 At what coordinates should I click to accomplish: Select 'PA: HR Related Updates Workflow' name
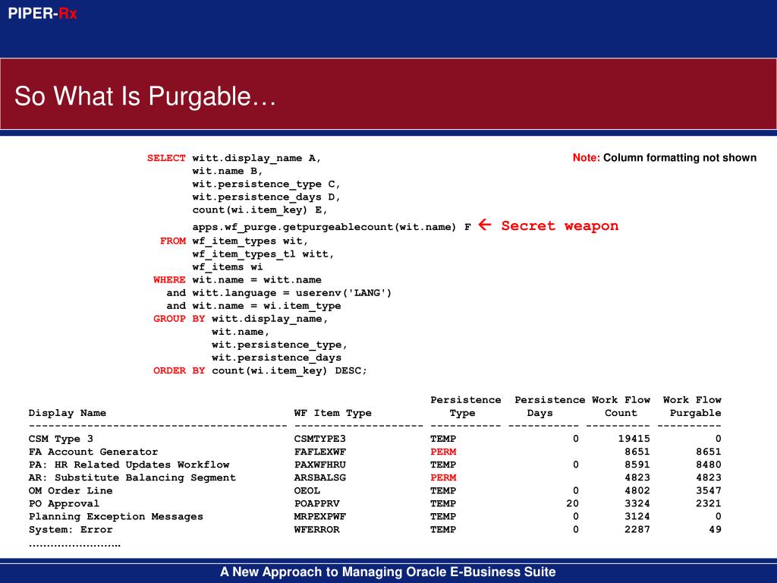tap(129, 465)
